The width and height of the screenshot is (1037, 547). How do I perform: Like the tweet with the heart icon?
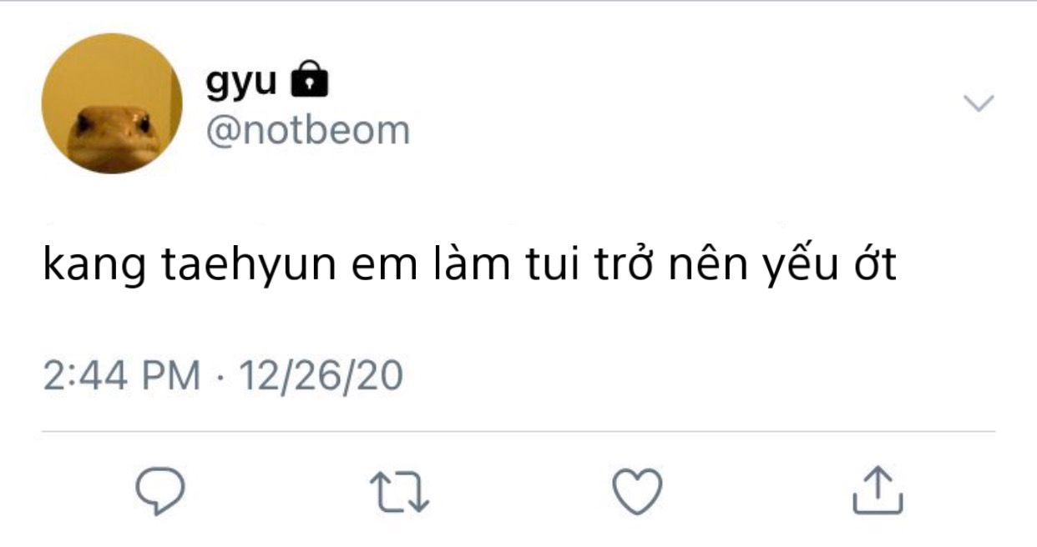(x=638, y=489)
